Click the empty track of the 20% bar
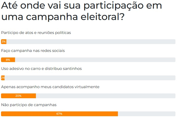The image size is (178, 119). 106,96
